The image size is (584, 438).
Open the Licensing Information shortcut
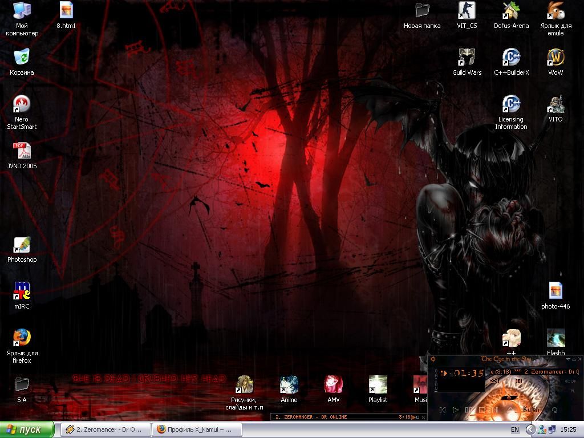tap(511, 112)
